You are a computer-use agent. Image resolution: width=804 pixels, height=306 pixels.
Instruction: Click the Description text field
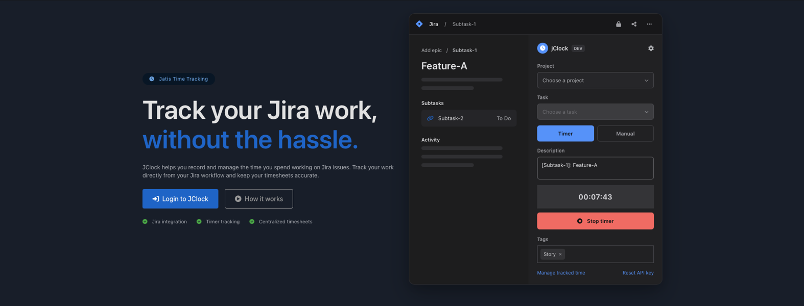coord(595,168)
